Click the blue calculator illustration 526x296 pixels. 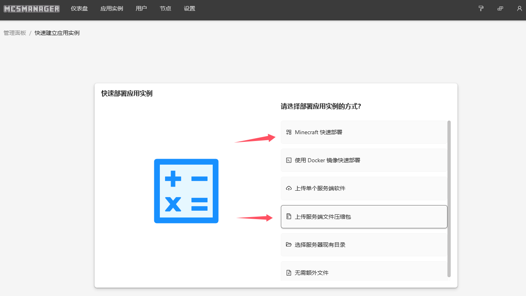(186, 191)
